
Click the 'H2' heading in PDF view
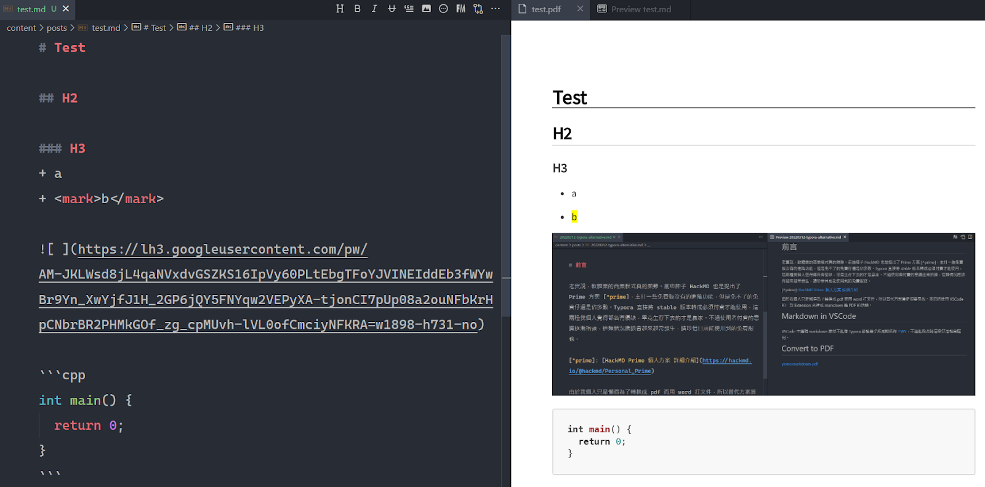tap(562, 134)
